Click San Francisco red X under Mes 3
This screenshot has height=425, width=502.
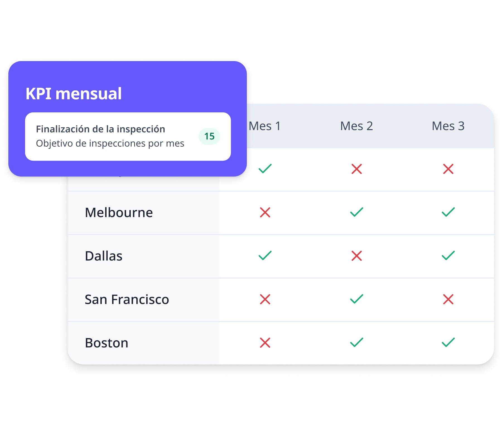(448, 300)
